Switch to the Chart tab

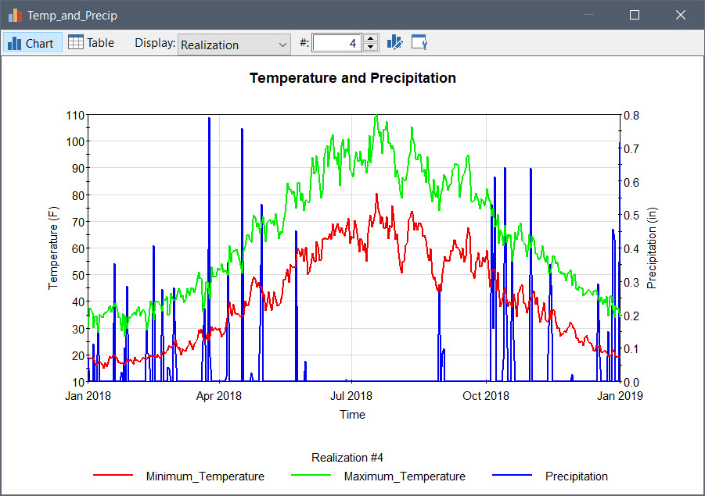tap(32, 43)
